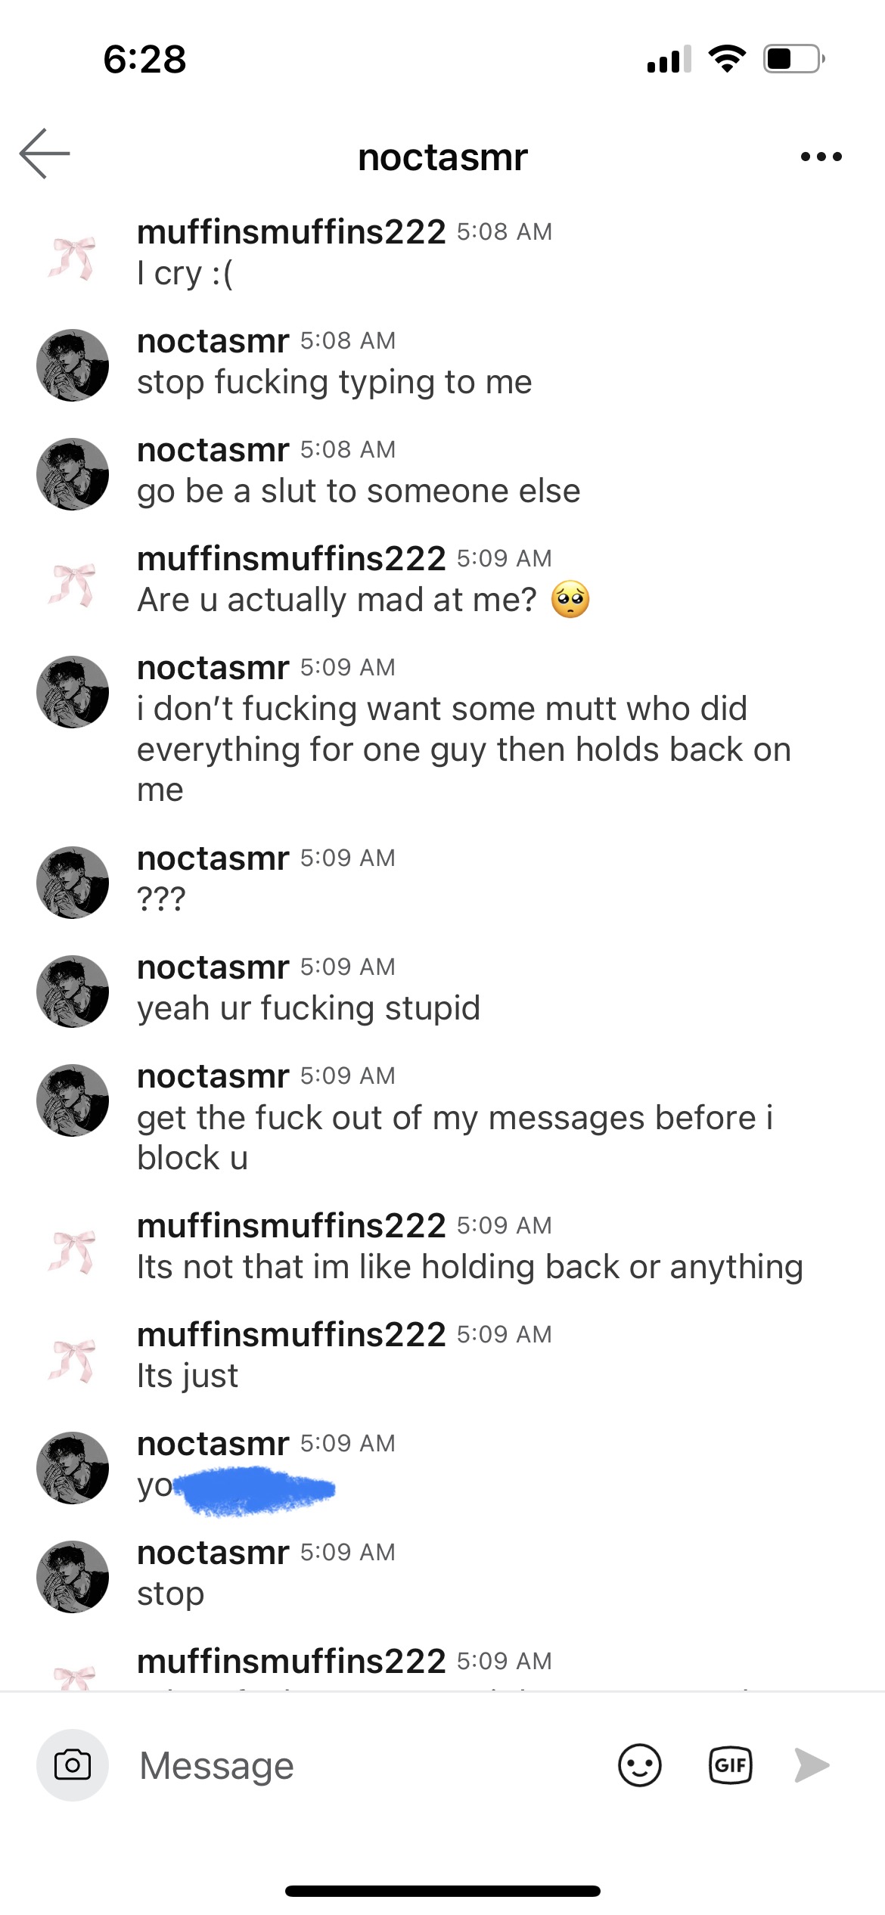The width and height of the screenshot is (885, 1915).
Task: Tap the back arrow icon
Action: [45, 154]
